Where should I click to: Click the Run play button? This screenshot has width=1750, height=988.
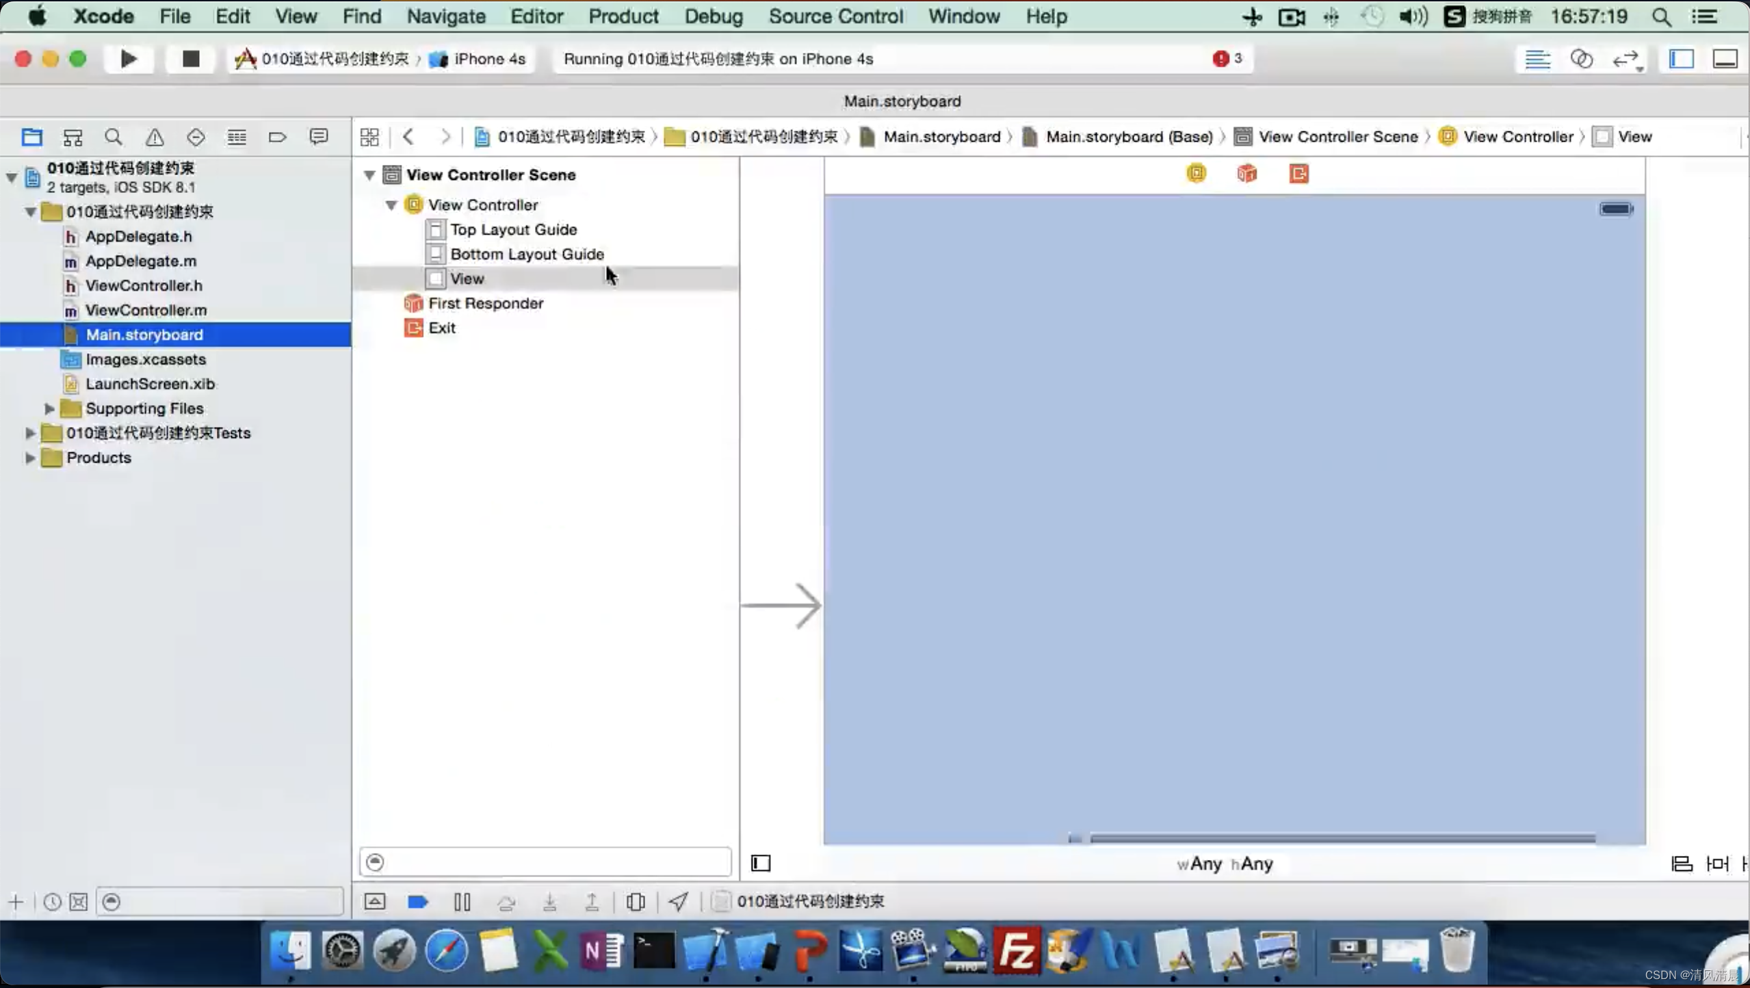(129, 59)
